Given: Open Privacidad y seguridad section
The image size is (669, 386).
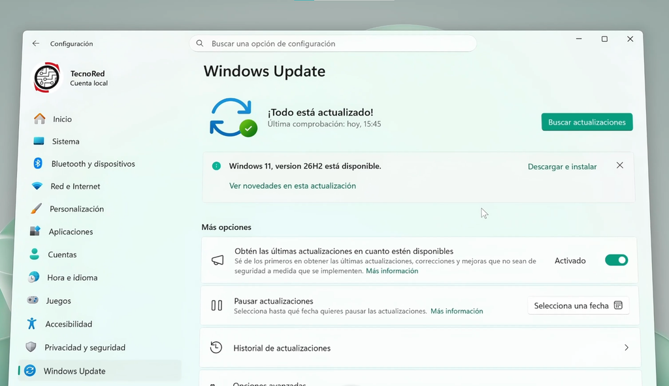Looking at the screenshot, I should (85, 347).
